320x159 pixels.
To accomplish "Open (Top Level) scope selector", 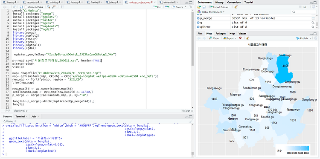I will coord(21,111).
